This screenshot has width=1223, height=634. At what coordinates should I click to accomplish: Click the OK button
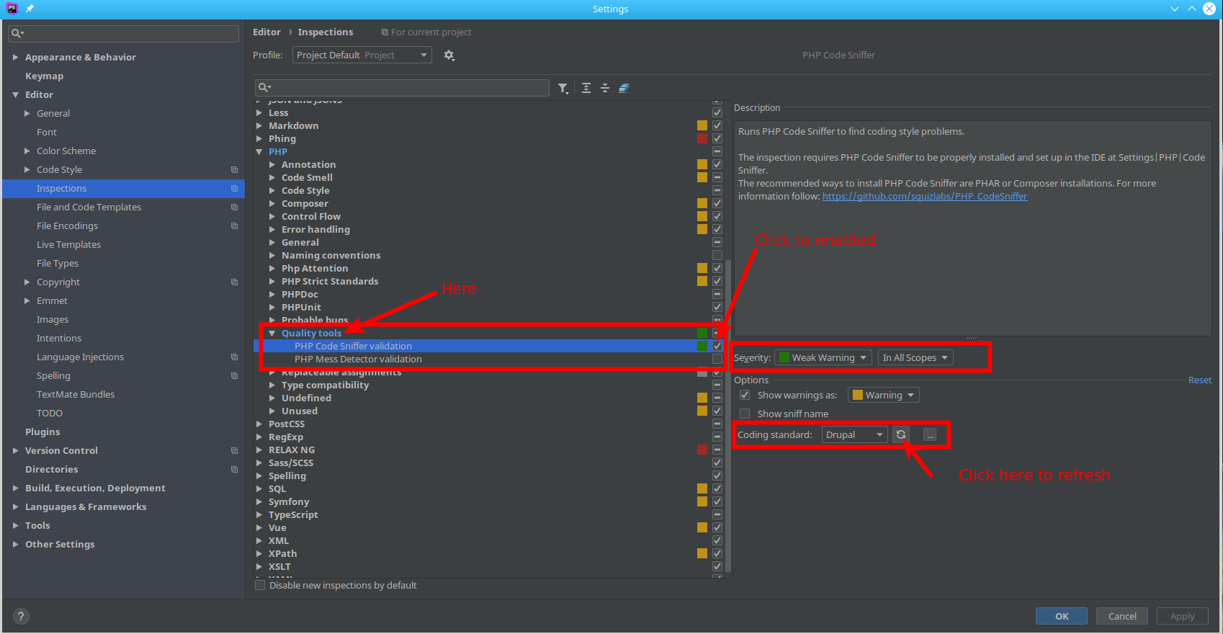pyautogui.click(x=1062, y=616)
